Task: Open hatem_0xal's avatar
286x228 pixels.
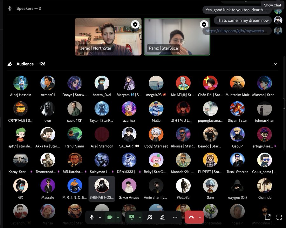Action: pos(102,83)
